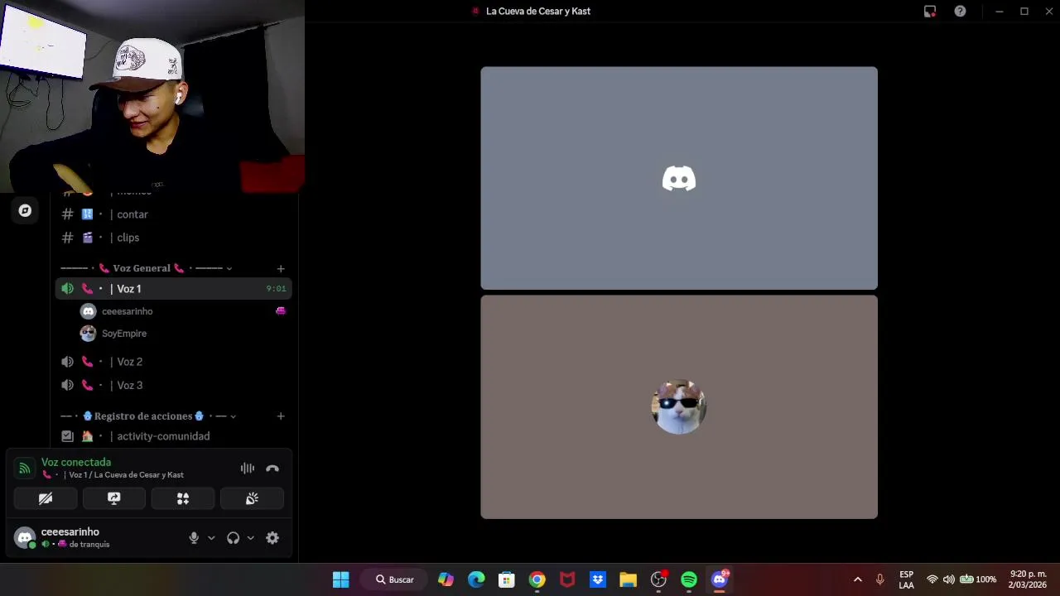Switch to Google Chrome in taskbar
Viewport: 1060px width, 596px height.
537,579
